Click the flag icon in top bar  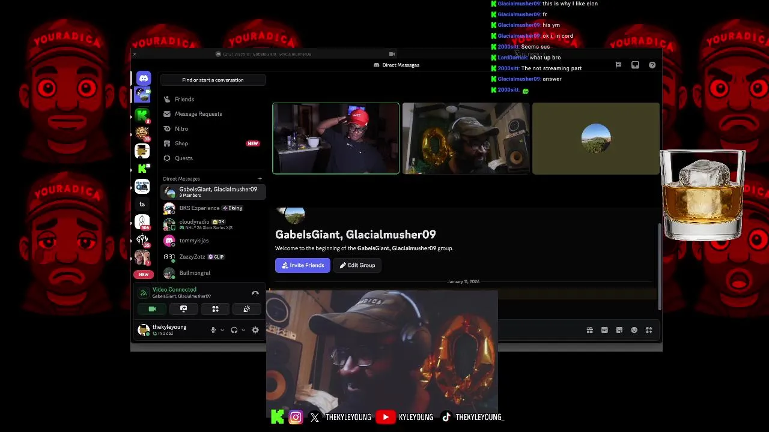click(x=618, y=65)
